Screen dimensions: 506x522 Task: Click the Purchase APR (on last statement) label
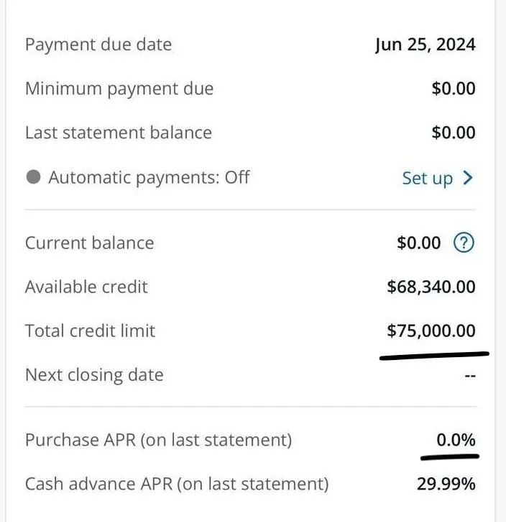[158, 440]
